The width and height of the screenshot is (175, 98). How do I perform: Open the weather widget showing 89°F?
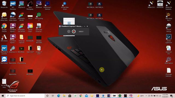pyautogui.click(x=140, y=96)
